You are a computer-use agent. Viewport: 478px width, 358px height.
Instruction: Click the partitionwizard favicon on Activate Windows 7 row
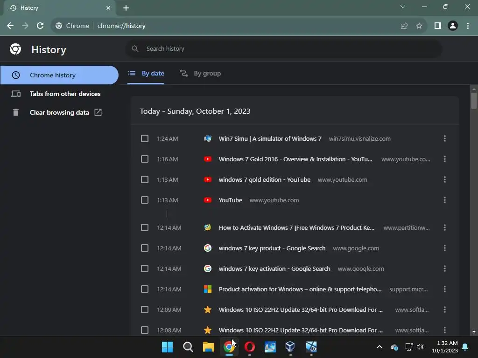pyautogui.click(x=208, y=227)
